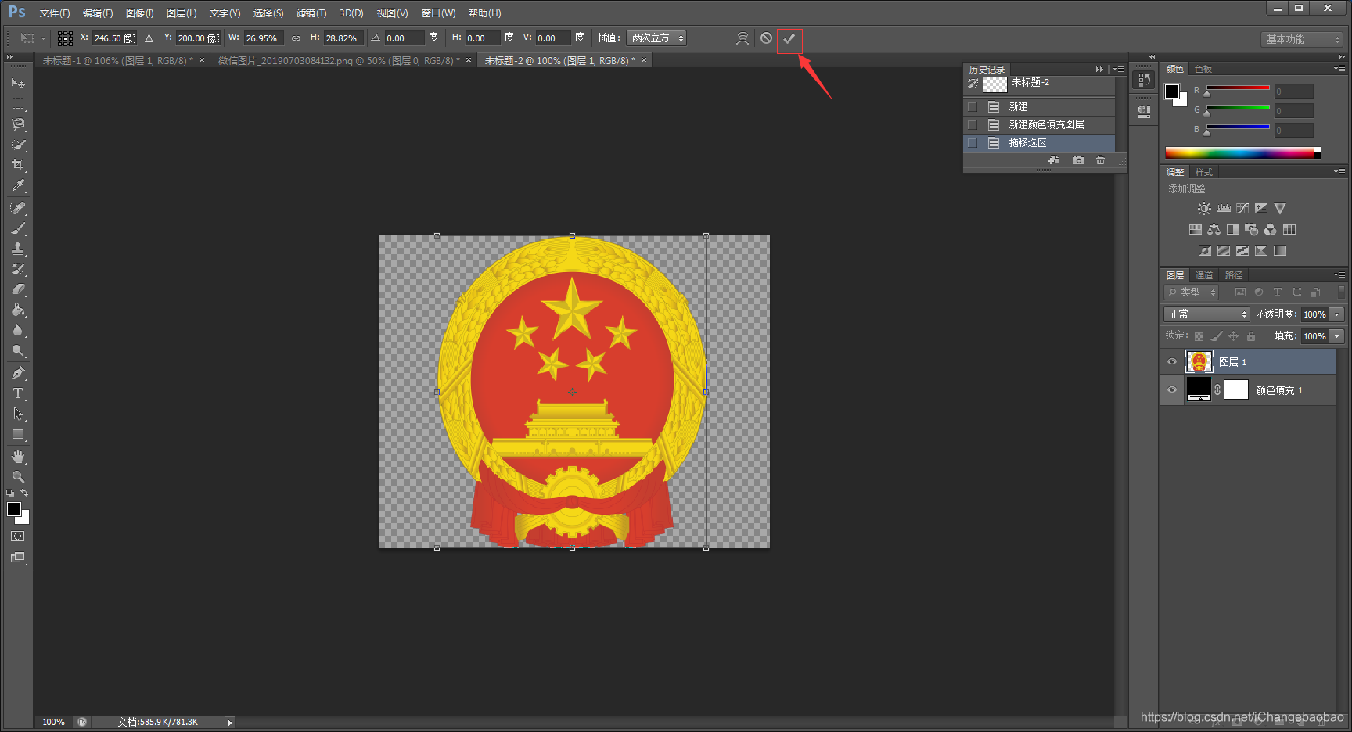Image resolution: width=1352 pixels, height=732 pixels.
Task: Open the Color panel flyout menu
Action: point(1339,69)
